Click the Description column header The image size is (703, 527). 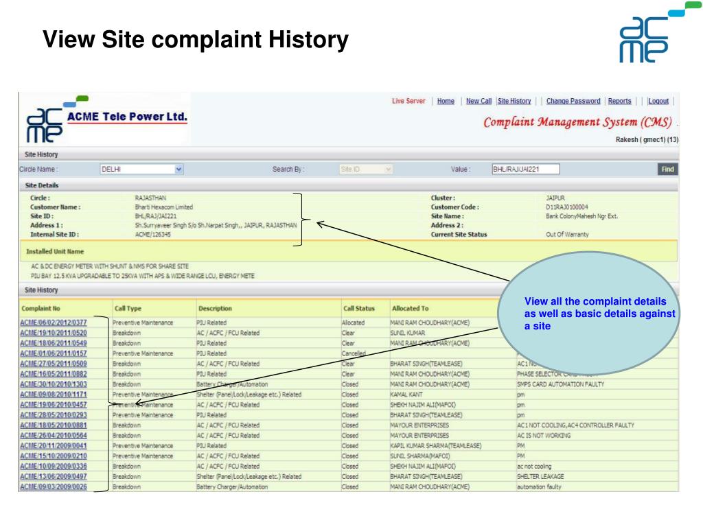coord(215,309)
